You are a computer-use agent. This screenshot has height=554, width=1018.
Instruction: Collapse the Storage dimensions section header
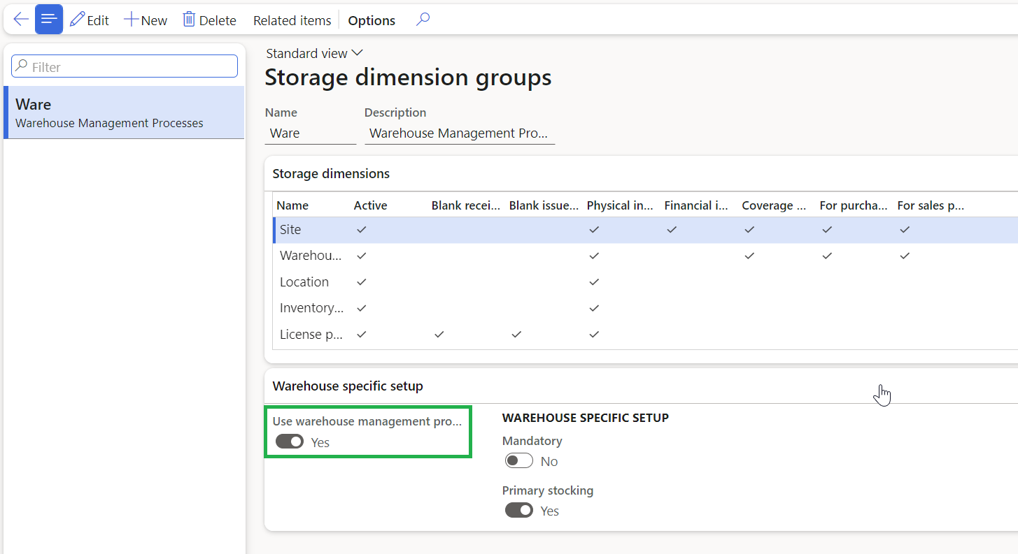(x=331, y=173)
